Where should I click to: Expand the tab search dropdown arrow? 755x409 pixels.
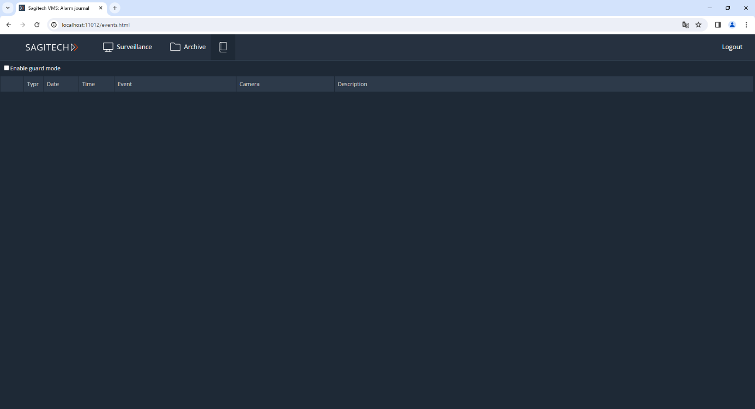[x=8, y=8]
